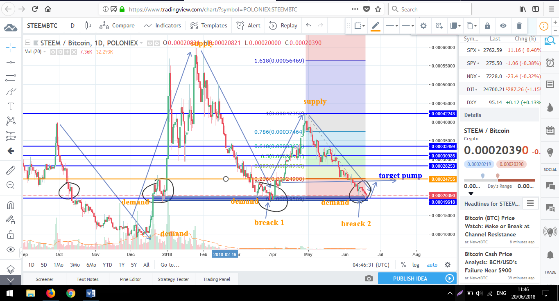Switch to the Pine Editor tab
The height and width of the screenshot is (301, 559).
click(130, 279)
